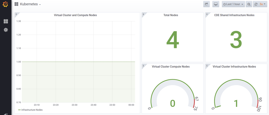Show info for Virtual Cluster Infrastructure Nodes
Viewport: 269px width, 115px height.
(207, 65)
